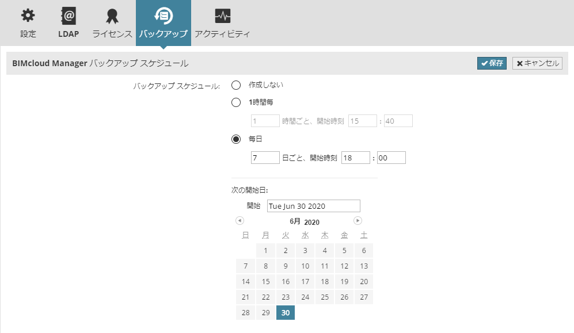
Task: Pick June 15 in the calendar
Action: point(266,281)
